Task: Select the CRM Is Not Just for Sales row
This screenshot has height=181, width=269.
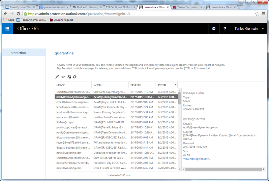Action: tap(116, 158)
